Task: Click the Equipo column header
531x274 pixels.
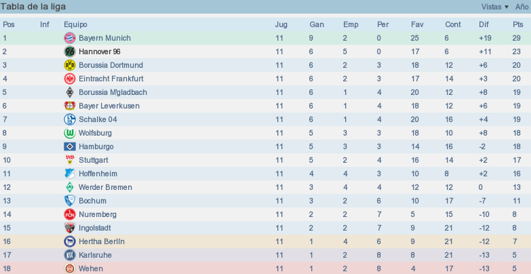Action: [x=75, y=24]
